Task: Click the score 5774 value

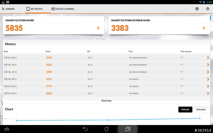Action: pos(49,86)
